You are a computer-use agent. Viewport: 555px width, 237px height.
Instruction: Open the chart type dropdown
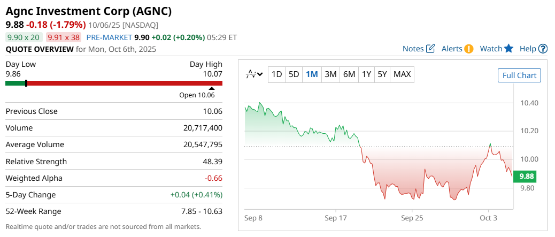click(254, 74)
